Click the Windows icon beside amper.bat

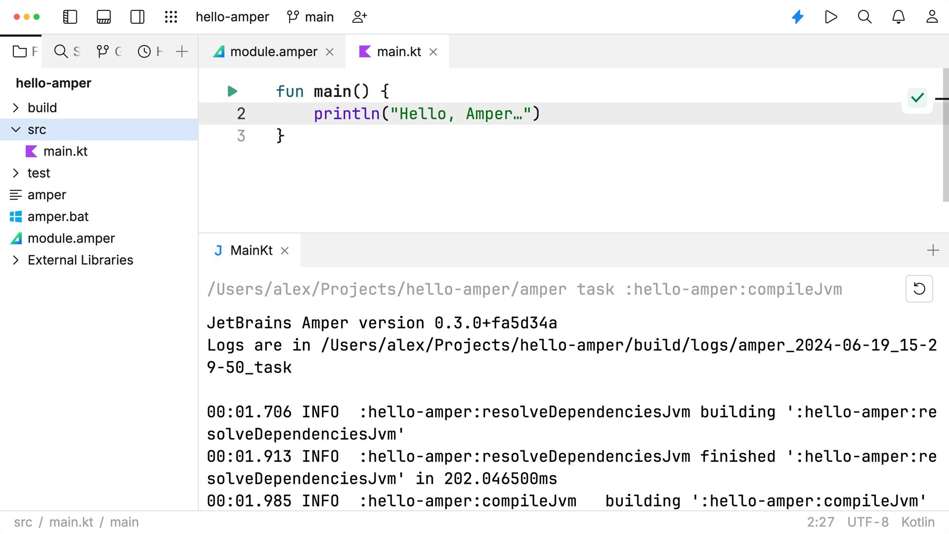pyautogui.click(x=16, y=217)
